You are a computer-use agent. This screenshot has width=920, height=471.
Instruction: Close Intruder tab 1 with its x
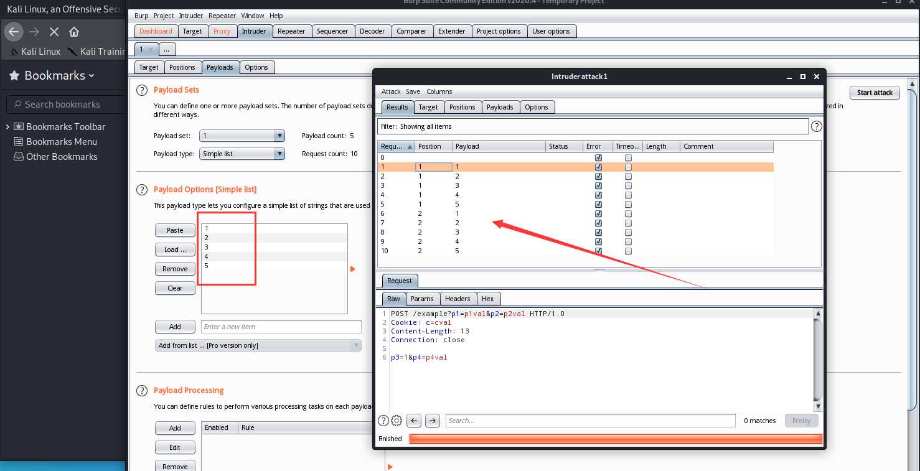[151, 49]
